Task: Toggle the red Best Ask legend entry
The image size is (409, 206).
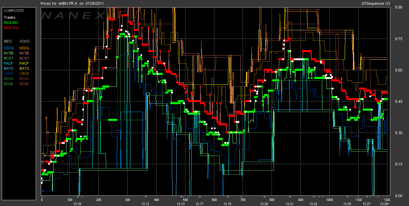Action: coord(11,28)
